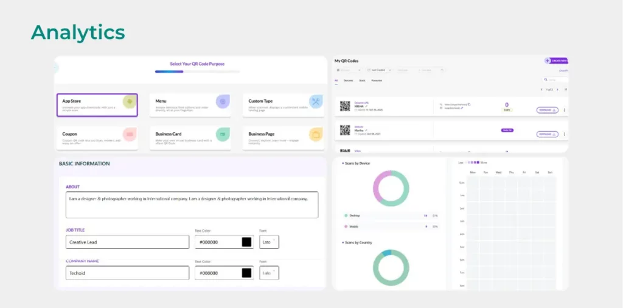
Task: Click the Business Card green icon
Action: click(223, 134)
